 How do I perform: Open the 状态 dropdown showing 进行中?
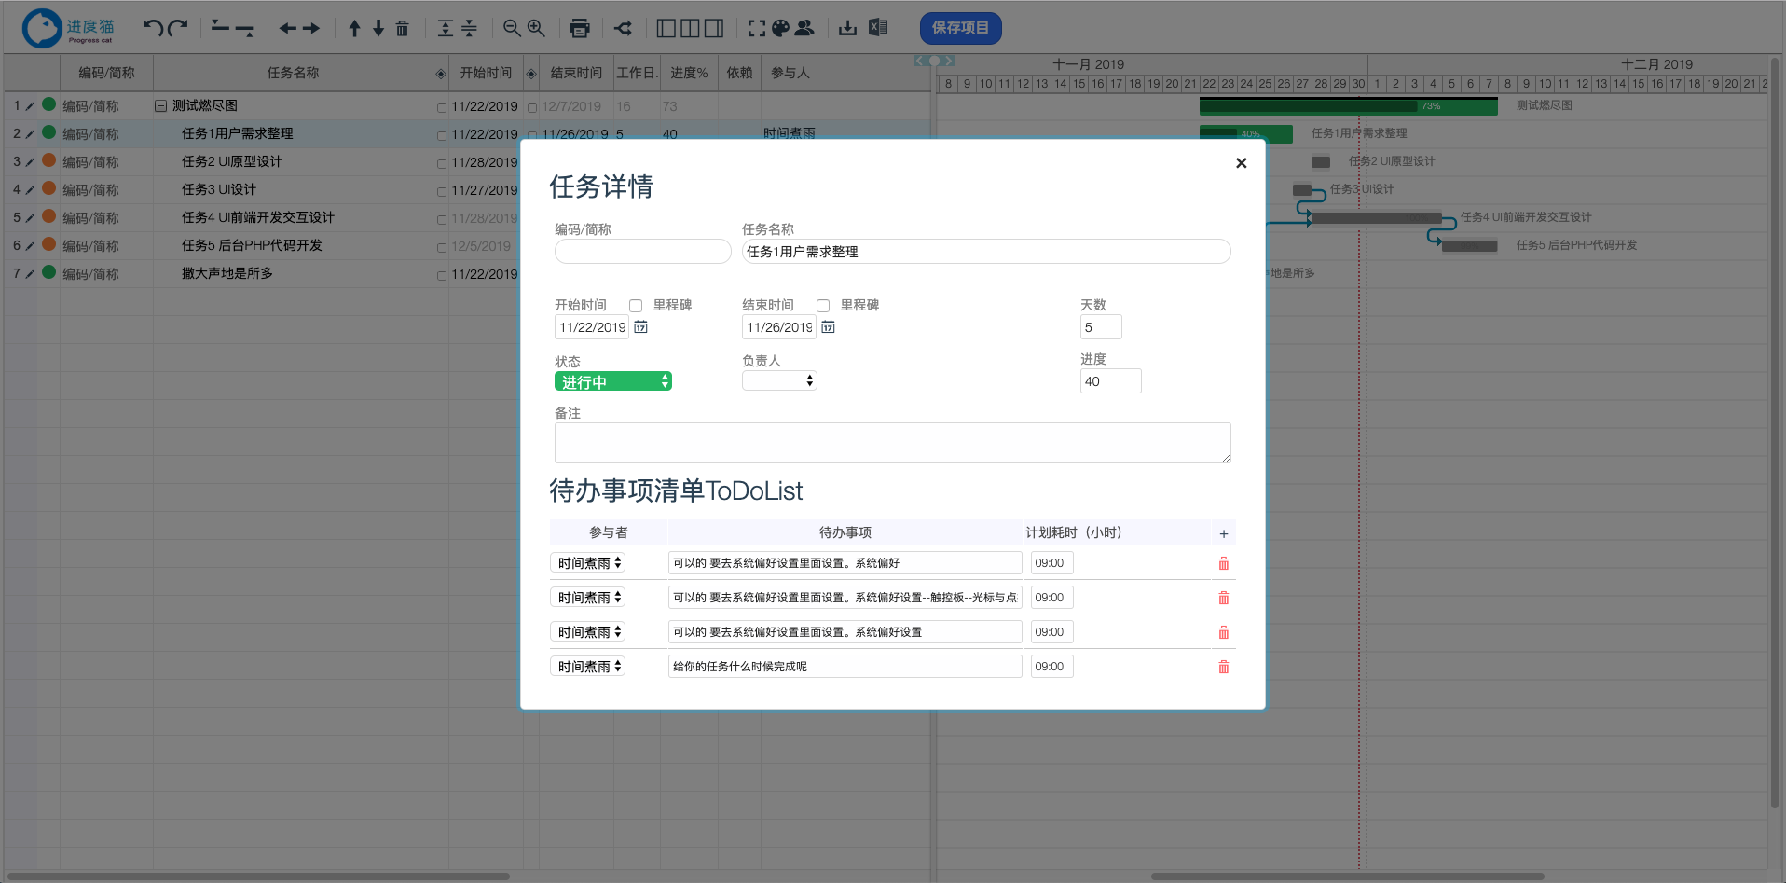click(613, 381)
